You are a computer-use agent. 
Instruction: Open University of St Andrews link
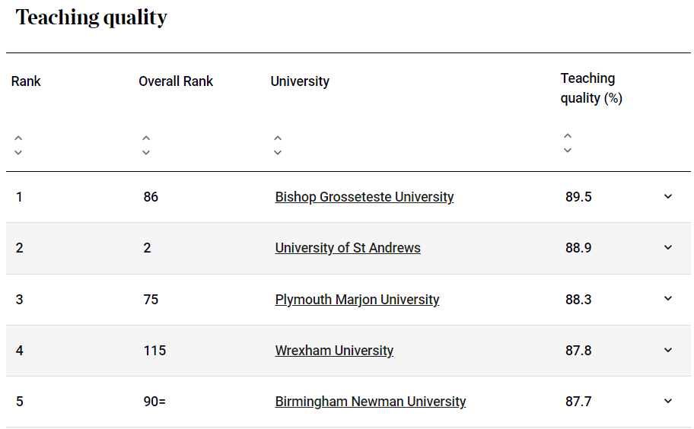tap(348, 248)
